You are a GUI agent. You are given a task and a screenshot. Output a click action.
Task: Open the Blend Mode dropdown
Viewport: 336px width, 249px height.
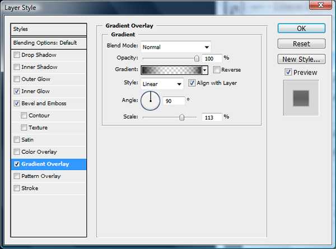pos(176,47)
